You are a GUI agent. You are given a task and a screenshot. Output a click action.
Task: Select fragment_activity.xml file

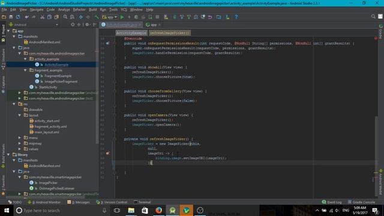coord(50,127)
